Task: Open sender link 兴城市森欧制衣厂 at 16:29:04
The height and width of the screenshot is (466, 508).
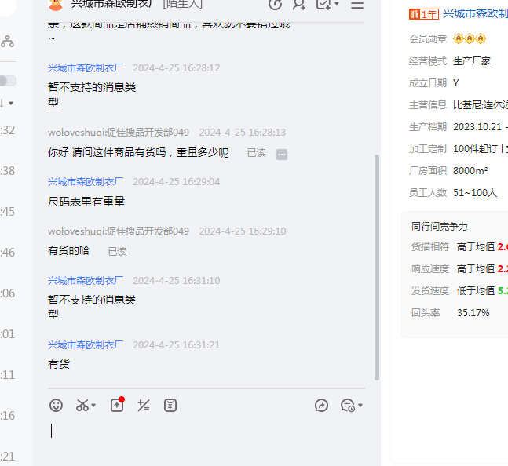Action: coord(86,181)
